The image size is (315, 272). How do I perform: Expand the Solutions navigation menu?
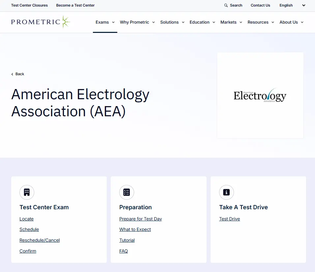[172, 22]
